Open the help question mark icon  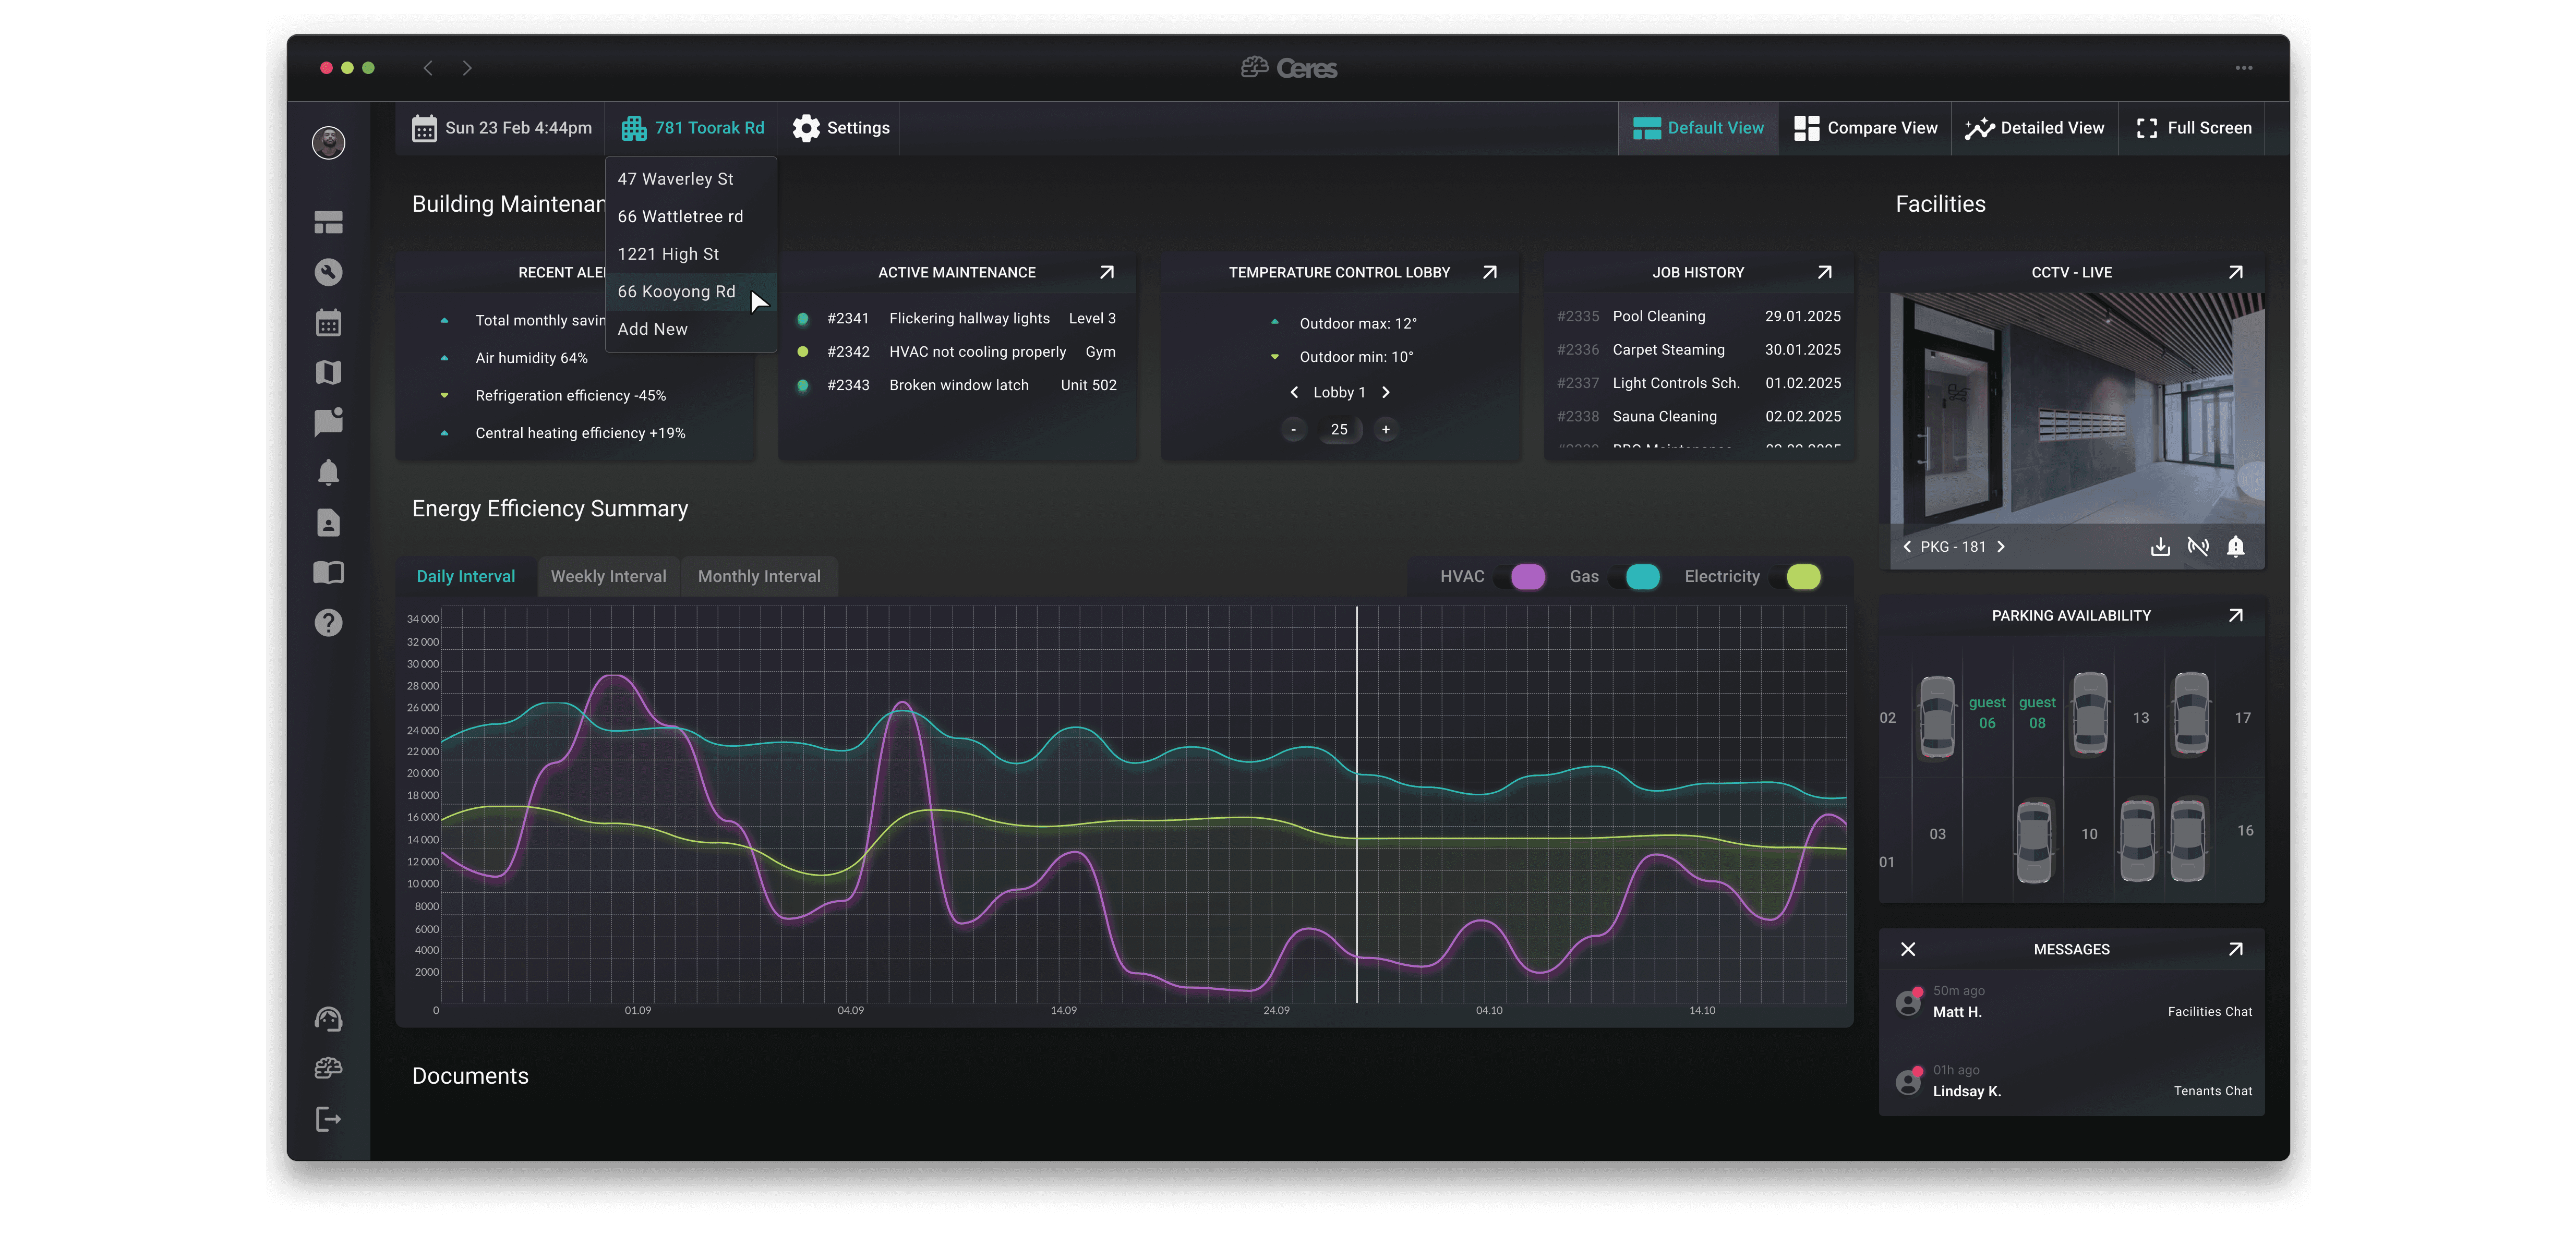point(328,623)
